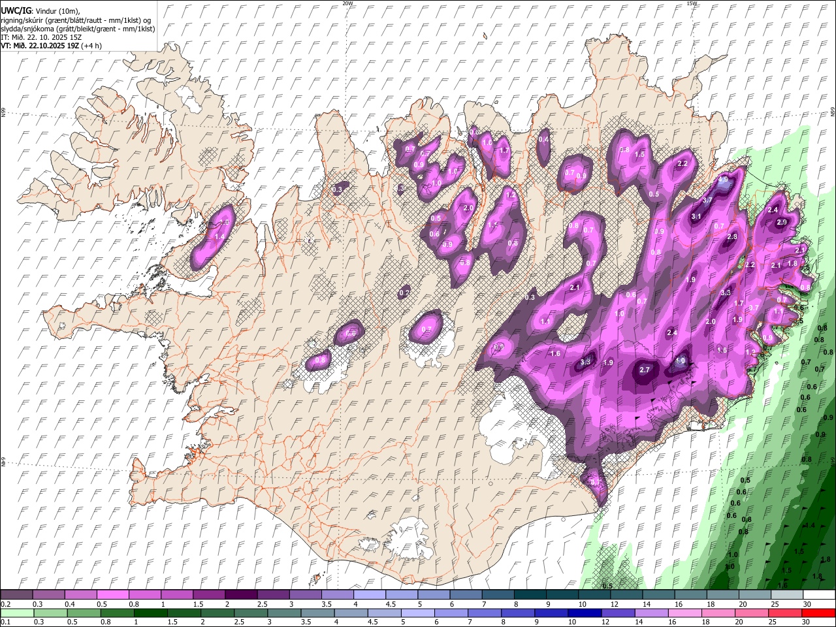Select the darkest green rain swatch between 1 and 1.5
This screenshot has height=627, width=836.
pyautogui.click(x=150, y=613)
